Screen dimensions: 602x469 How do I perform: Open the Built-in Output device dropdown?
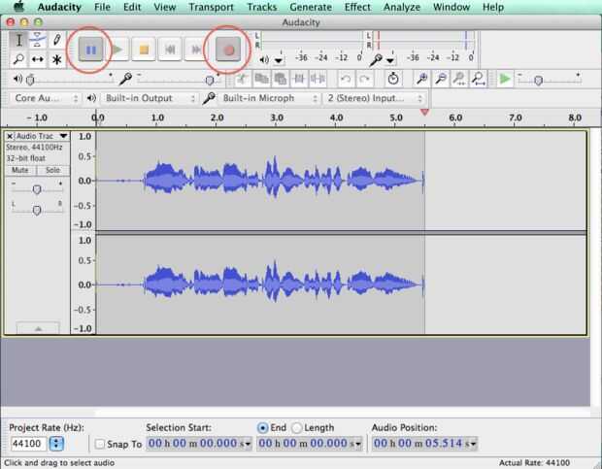click(x=150, y=98)
